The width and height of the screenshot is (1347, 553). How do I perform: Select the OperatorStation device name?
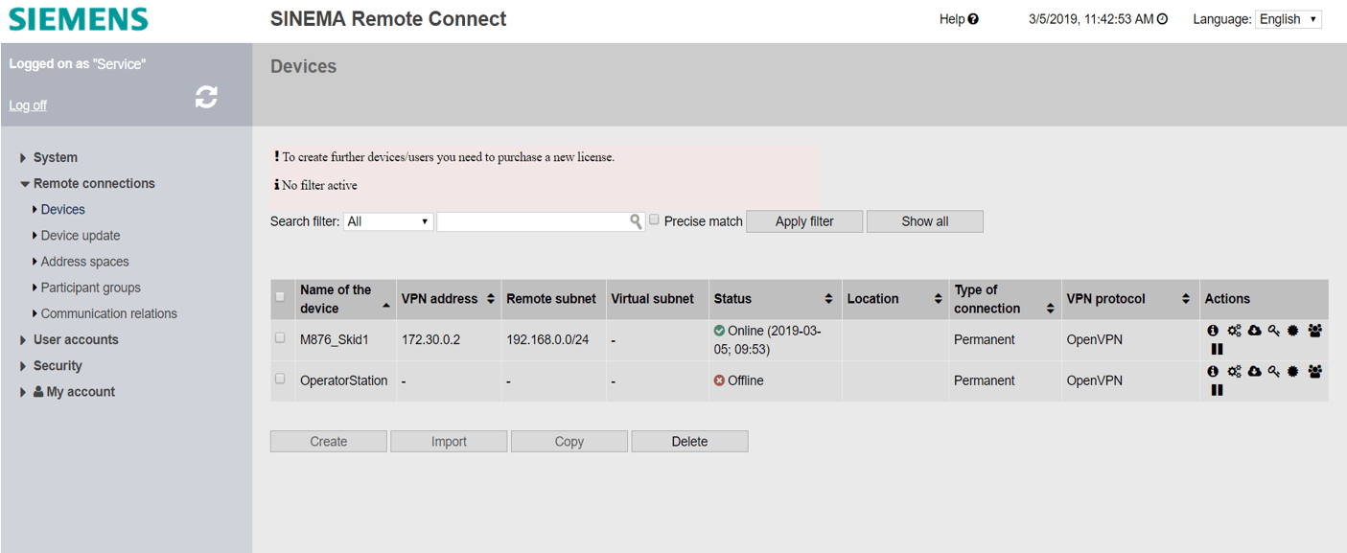[344, 380]
